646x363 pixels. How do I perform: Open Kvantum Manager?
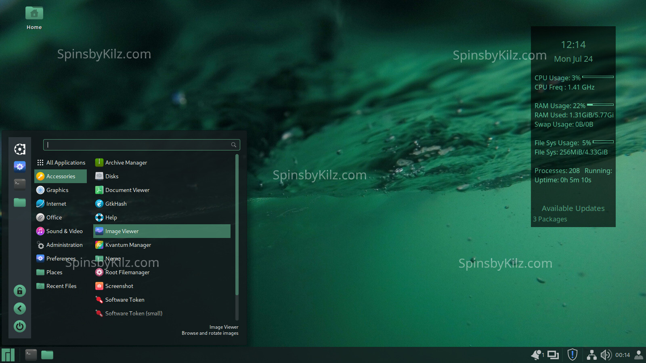(x=162, y=245)
